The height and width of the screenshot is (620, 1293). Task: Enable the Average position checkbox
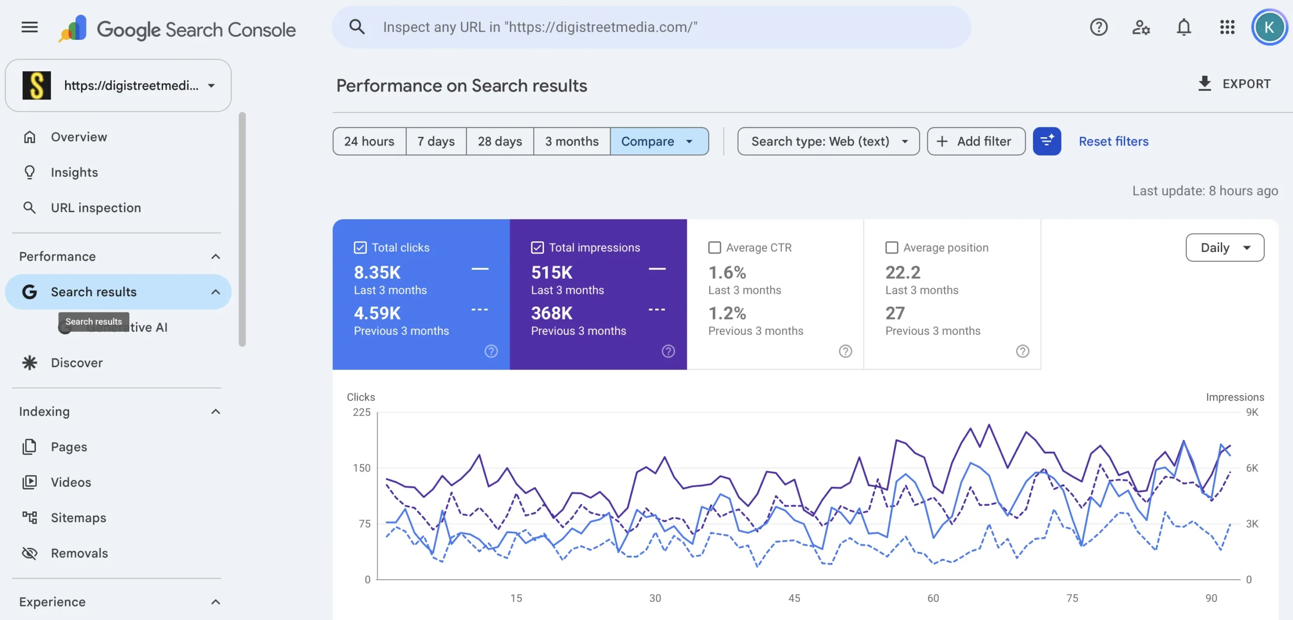point(892,247)
